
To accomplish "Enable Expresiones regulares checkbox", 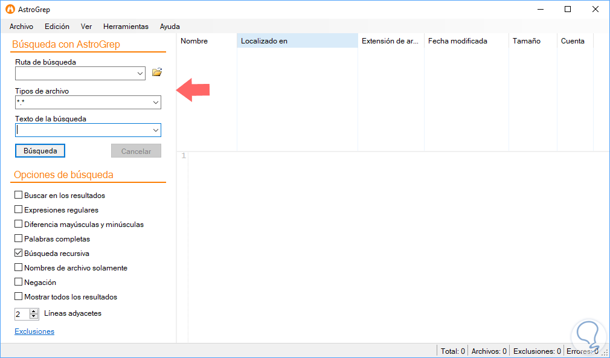I will (18, 209).
